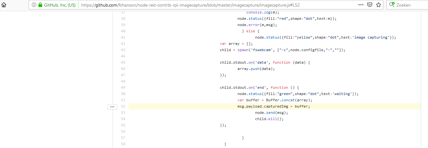Click child.stdout.on('data' code line

(x=265, y=62)
